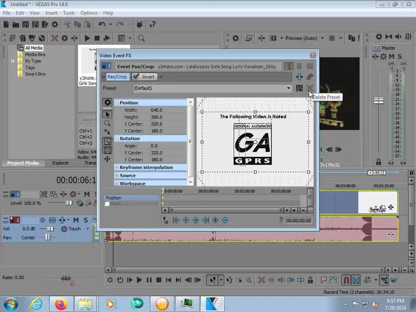
Task: Open the File menu
Action: coord(6,13)
